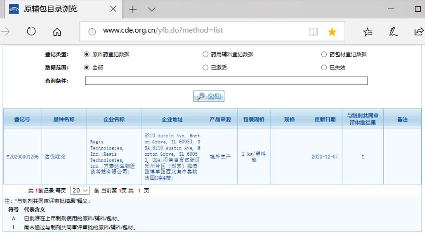Expand the tab list chevron
The width and height of the screenshot is (425, 235).
tap(151, 9)
